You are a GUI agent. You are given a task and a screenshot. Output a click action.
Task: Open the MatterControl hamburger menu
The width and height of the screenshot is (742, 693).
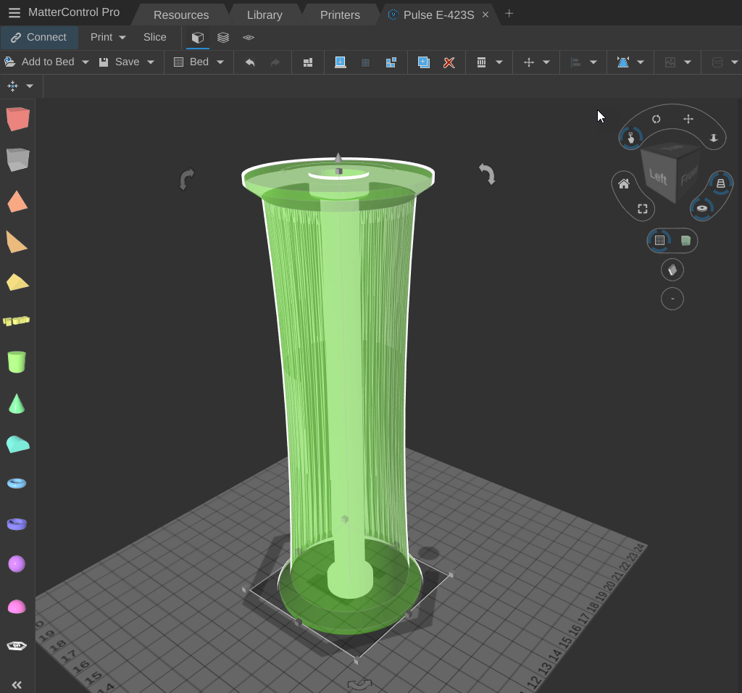pyautogui.click(x=14, y=13)
